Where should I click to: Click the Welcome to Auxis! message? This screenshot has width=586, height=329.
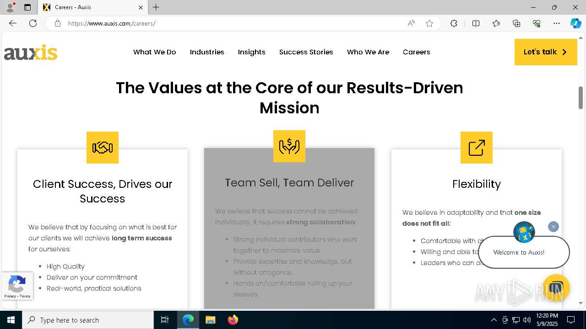point(519,252)
